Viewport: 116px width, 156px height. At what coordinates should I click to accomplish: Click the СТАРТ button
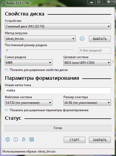(x=75, y=140)
